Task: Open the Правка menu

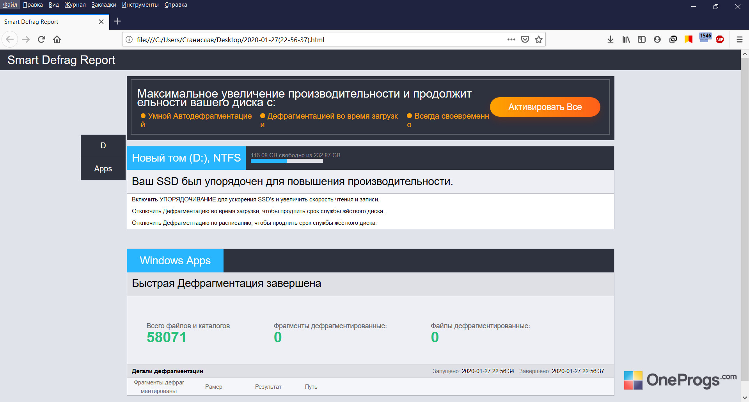Action: tap(33, 5)
